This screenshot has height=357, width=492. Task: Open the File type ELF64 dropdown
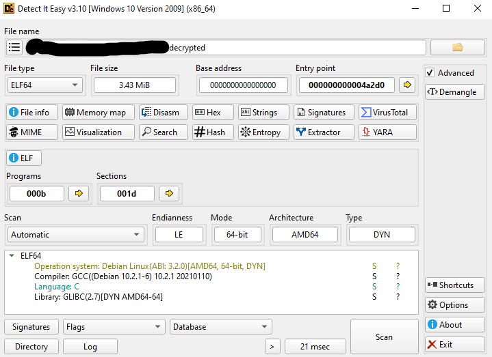click(44, 85)
